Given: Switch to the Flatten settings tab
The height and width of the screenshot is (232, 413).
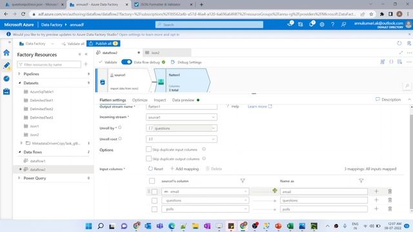Looking at the screenshot, I should coord(113,100).
